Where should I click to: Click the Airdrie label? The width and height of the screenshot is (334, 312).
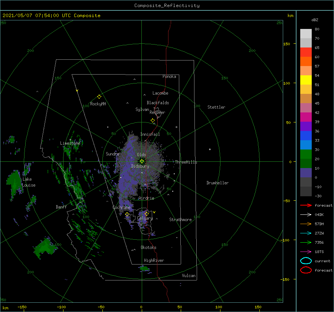(146, 198)
